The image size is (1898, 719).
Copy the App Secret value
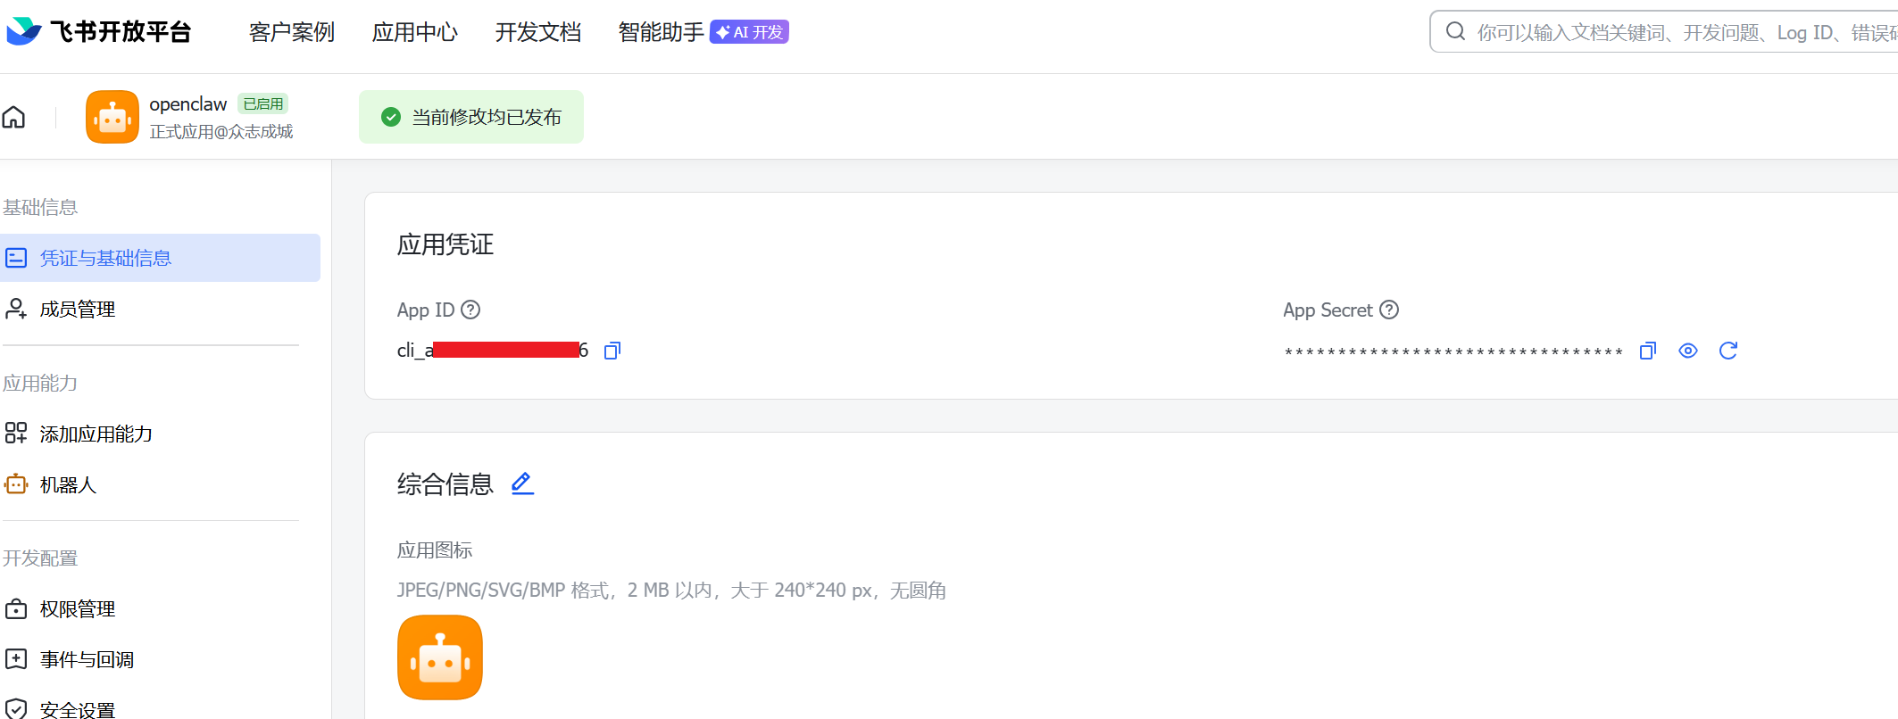point(1648,351)
